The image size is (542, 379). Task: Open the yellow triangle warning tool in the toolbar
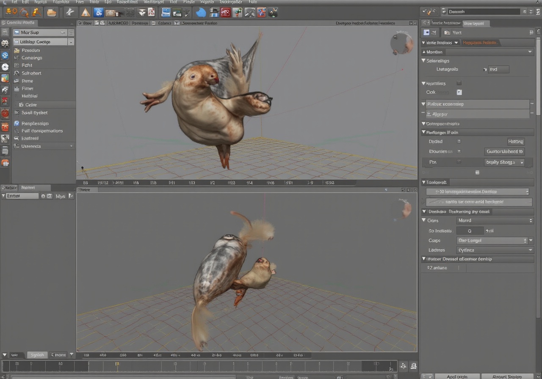85,13
